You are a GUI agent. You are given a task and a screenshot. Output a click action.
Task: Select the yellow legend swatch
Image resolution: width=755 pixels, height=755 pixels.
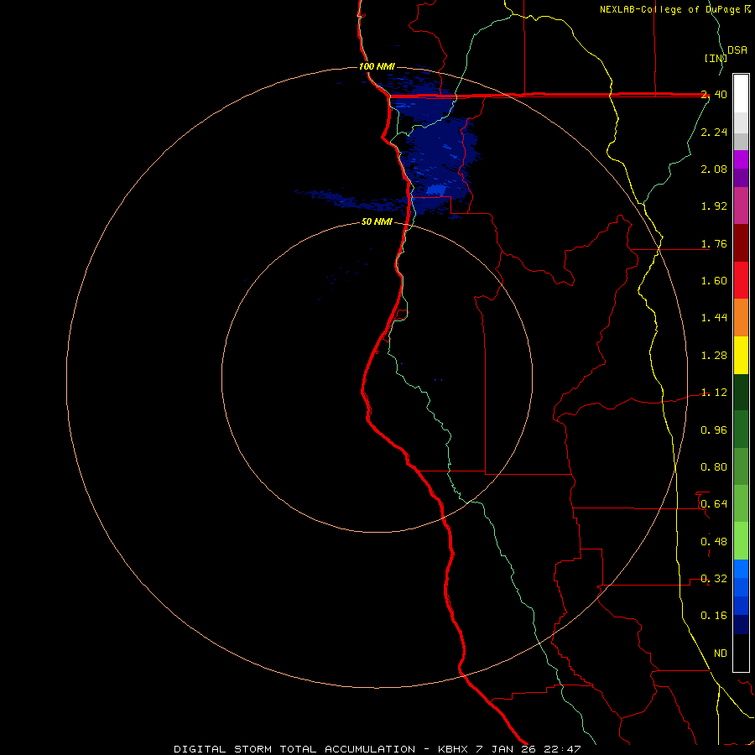click(x=741, y=355)
